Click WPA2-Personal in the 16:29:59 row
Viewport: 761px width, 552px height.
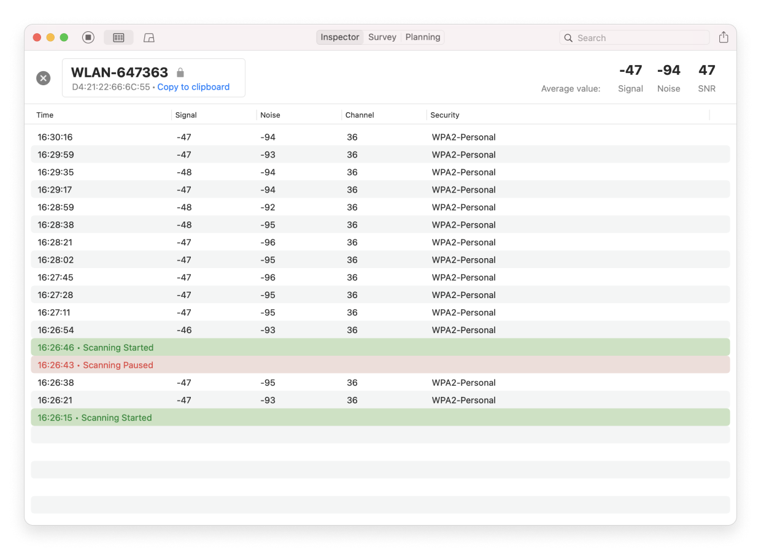(x=463, y=155)
